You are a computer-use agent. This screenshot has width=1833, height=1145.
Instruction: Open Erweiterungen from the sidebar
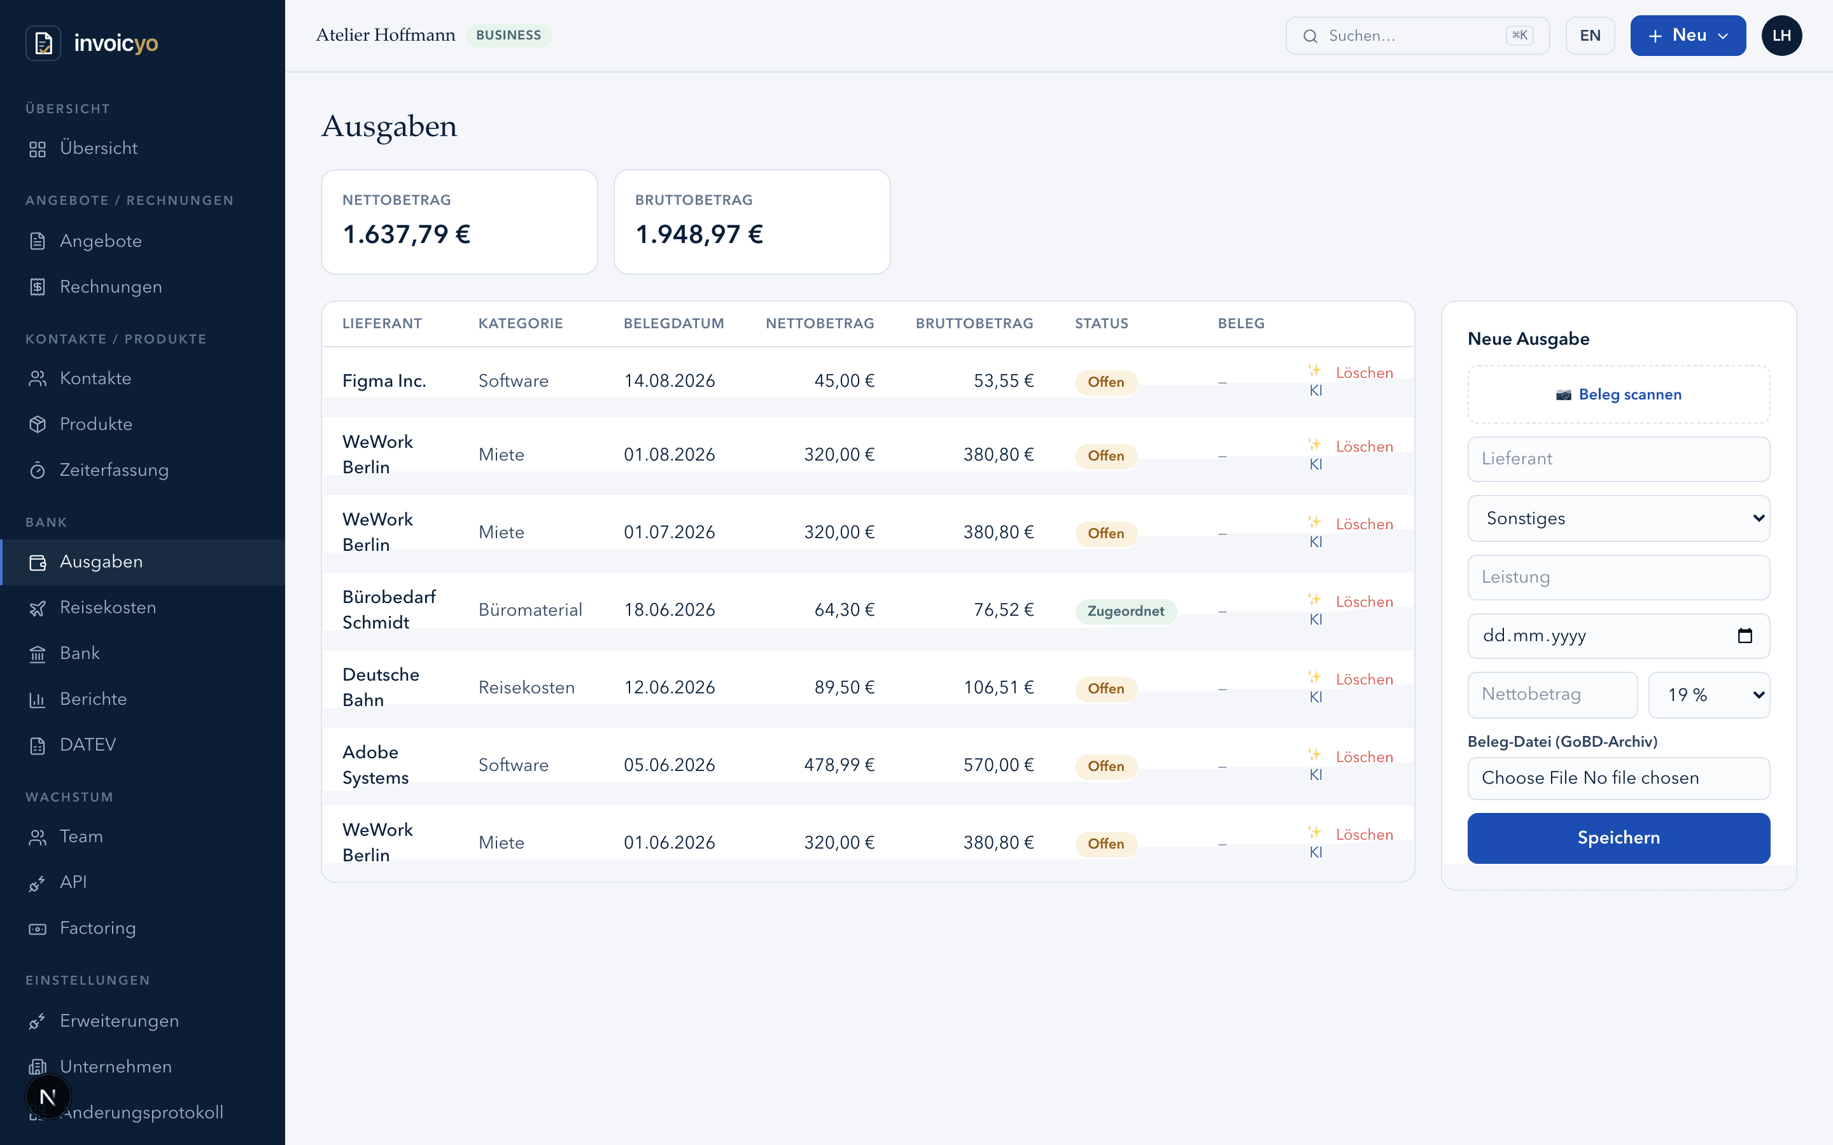point(143,1022)
